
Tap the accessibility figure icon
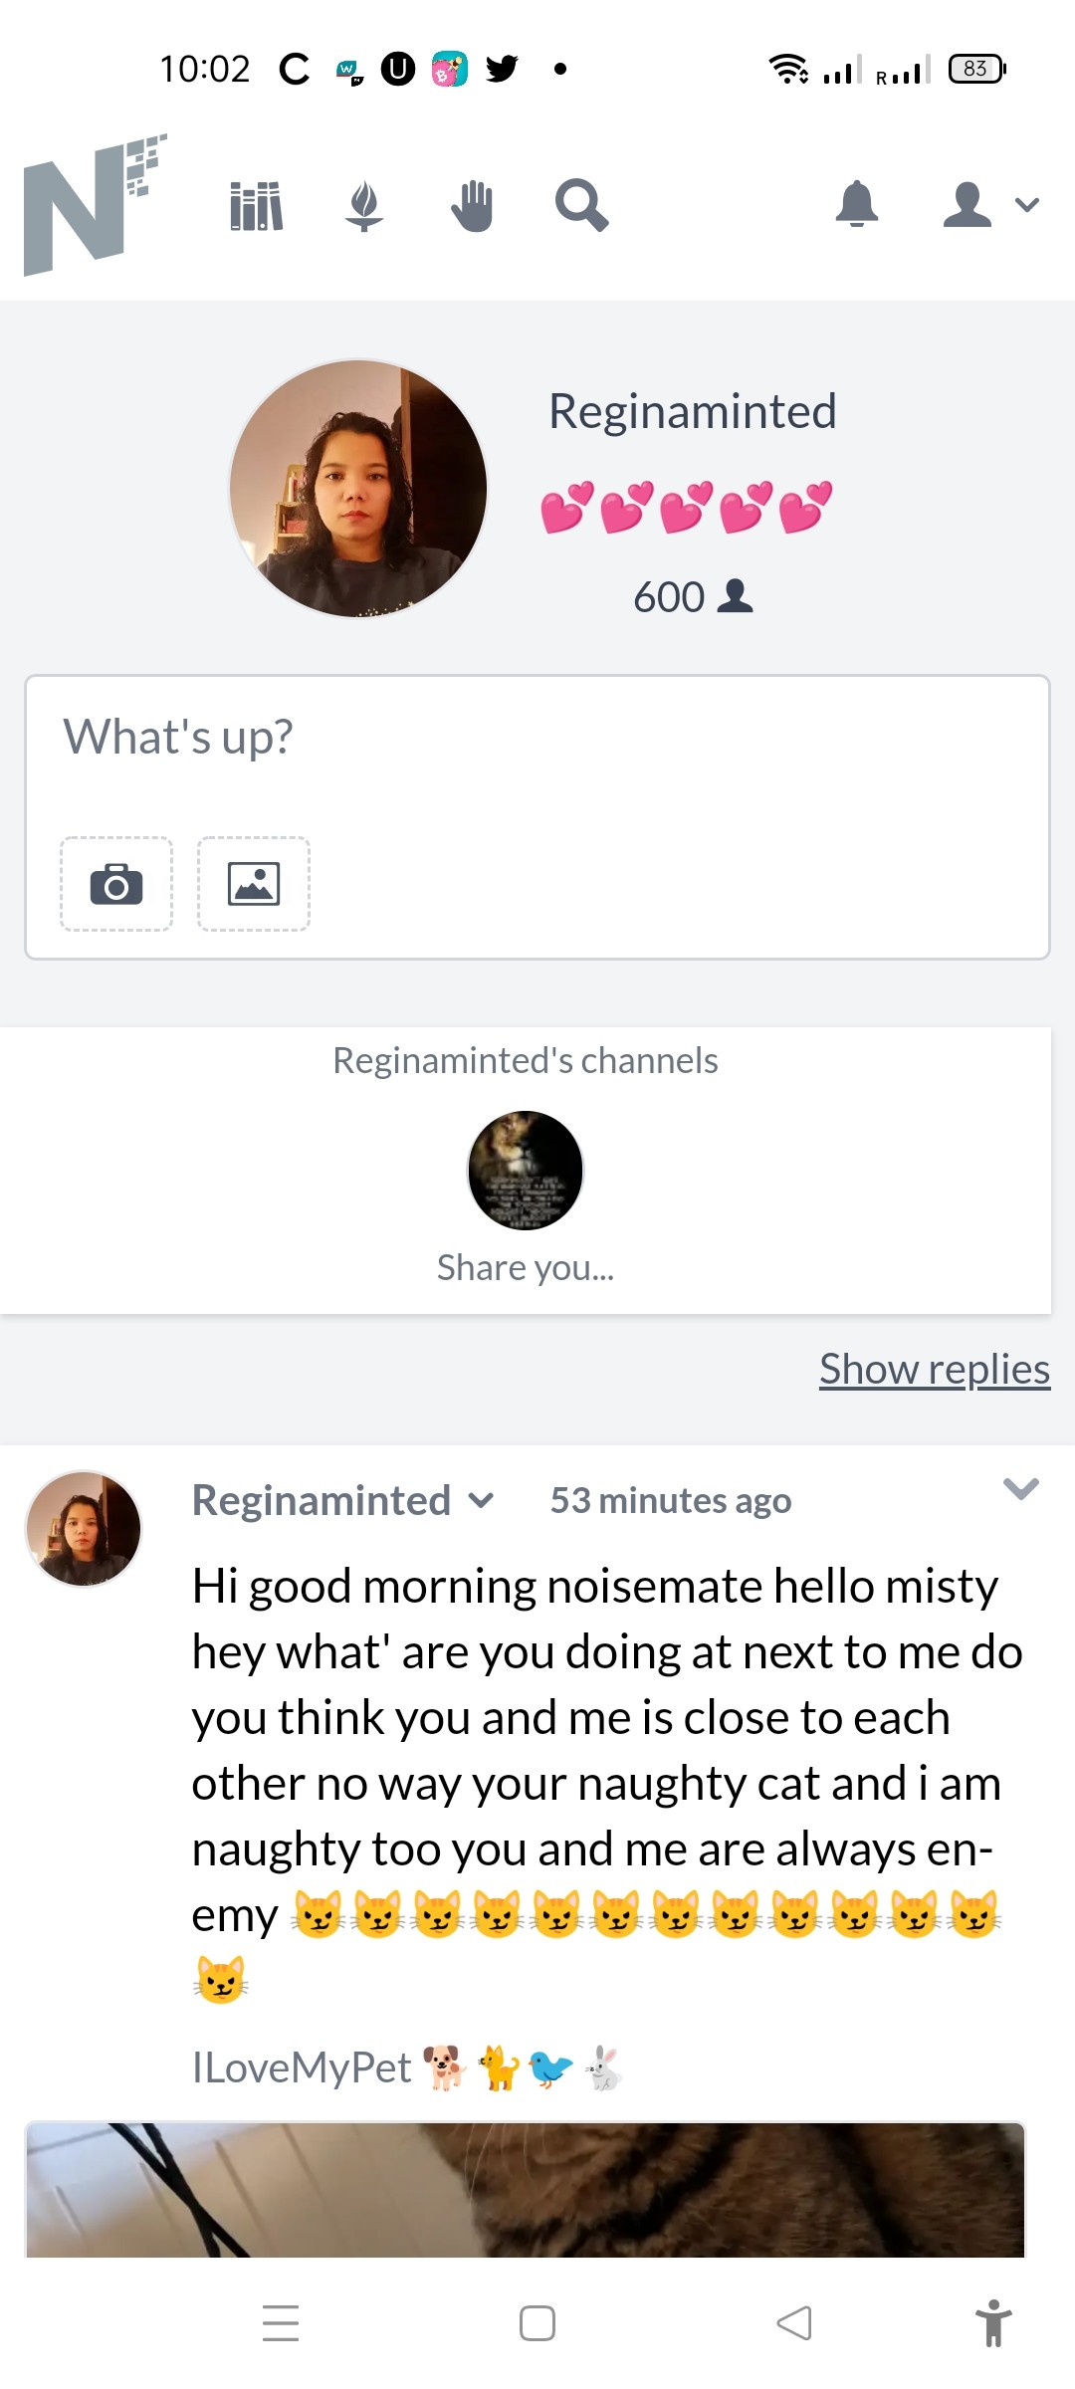[x=993, y=2323]
